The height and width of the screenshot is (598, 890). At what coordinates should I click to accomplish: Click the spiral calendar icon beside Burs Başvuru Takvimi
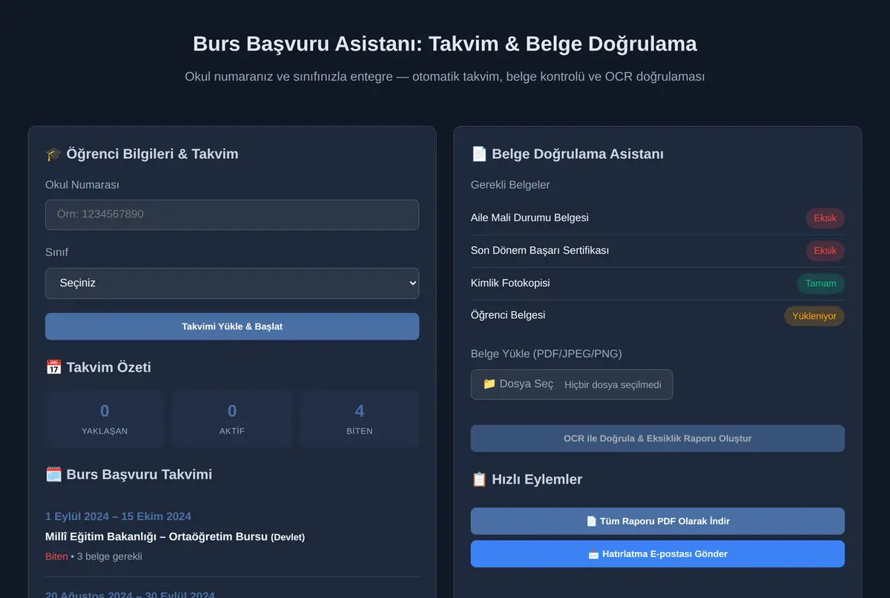coord(53,475)
